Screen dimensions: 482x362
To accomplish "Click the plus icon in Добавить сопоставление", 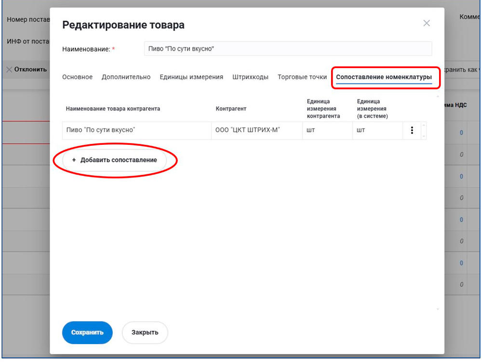I will point(74,160).
